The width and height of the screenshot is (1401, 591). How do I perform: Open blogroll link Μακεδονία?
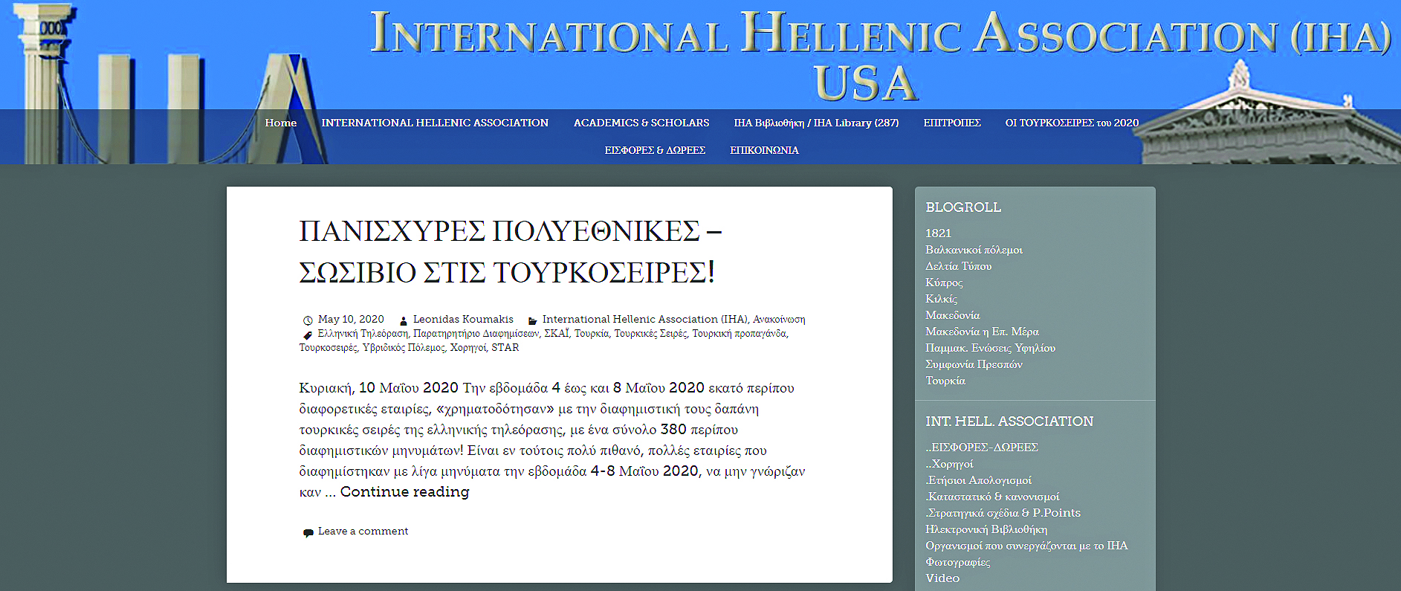(952, 314)
